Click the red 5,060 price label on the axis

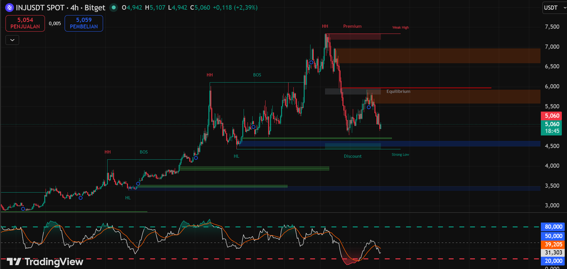(551, 116)
